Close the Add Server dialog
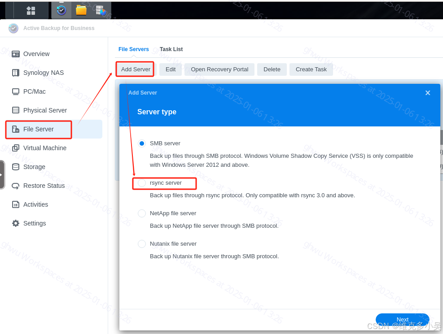The height and width of the screenshot is (334, 443). click(428, 93)
